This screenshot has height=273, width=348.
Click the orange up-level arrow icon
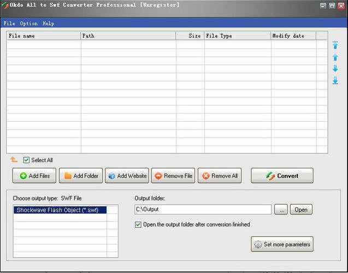point(14,159)
